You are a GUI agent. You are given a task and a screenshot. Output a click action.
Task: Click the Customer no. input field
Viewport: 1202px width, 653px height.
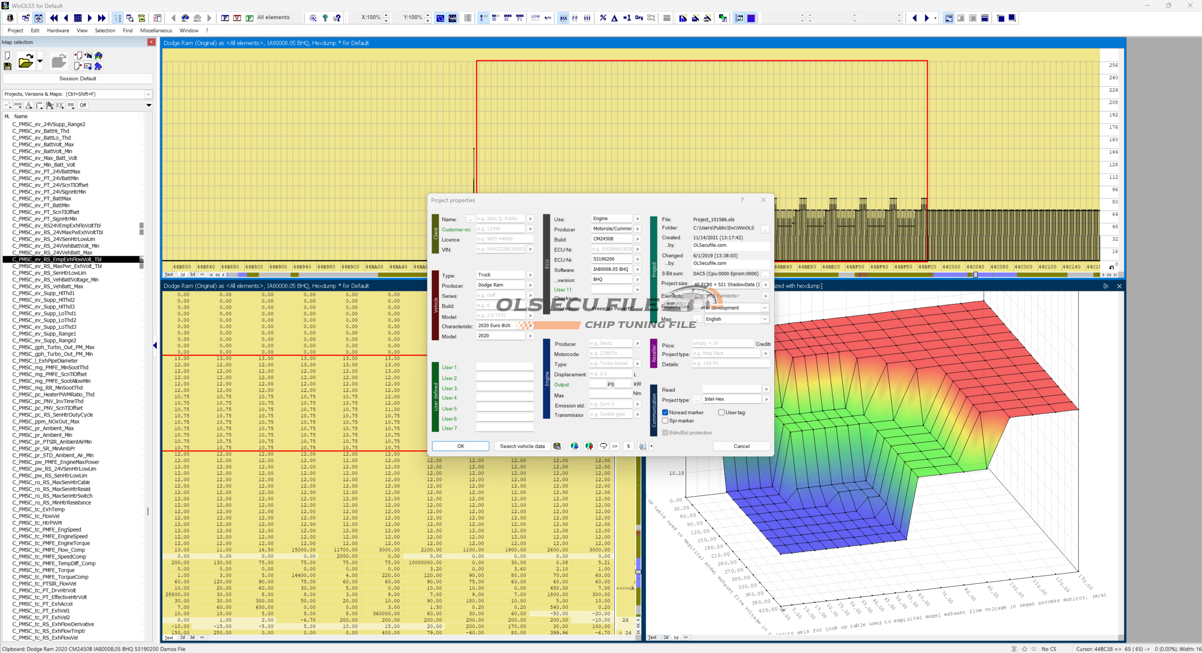click(x=500, y=229)
